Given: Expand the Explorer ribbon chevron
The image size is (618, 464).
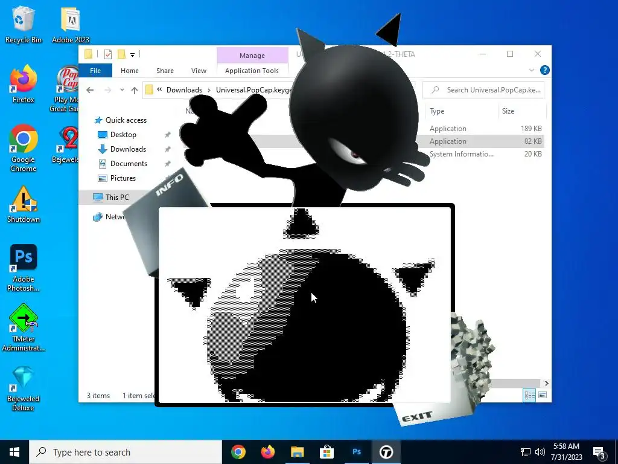Looking at the screenshot, I should click(x=531, y=70).
